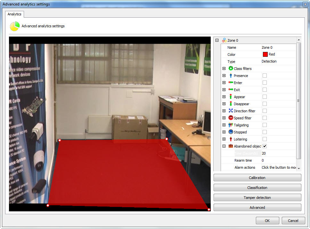Open the Classification settings
Viewport: 310px width, 229px height.
point(257,187)
